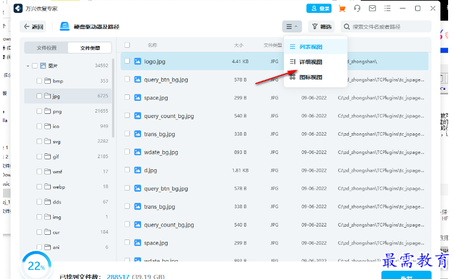This screenshot has height=279, width=454.
Task: Open the mail feedback icon
Action: pos(373,8)
